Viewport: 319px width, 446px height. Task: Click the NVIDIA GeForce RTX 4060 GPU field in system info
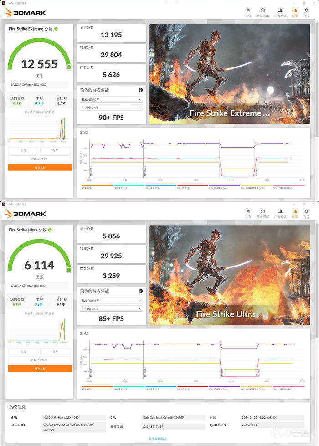tap(73, 418)
